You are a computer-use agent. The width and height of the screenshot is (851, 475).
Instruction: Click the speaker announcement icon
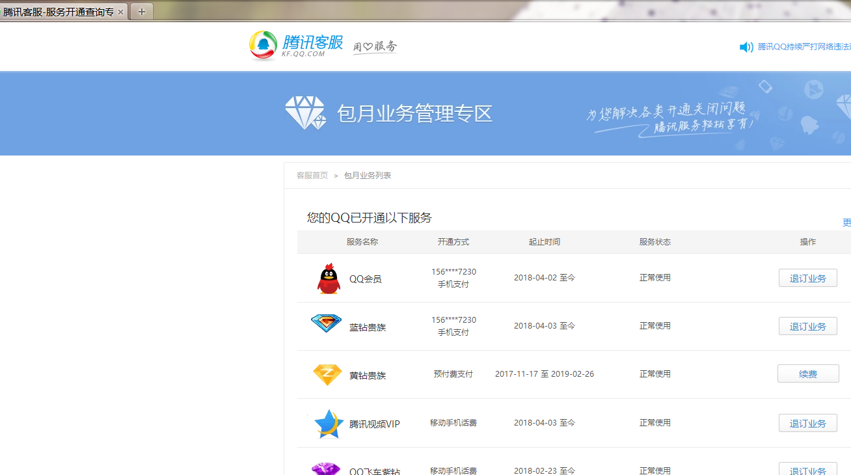(x=746, y=47)
